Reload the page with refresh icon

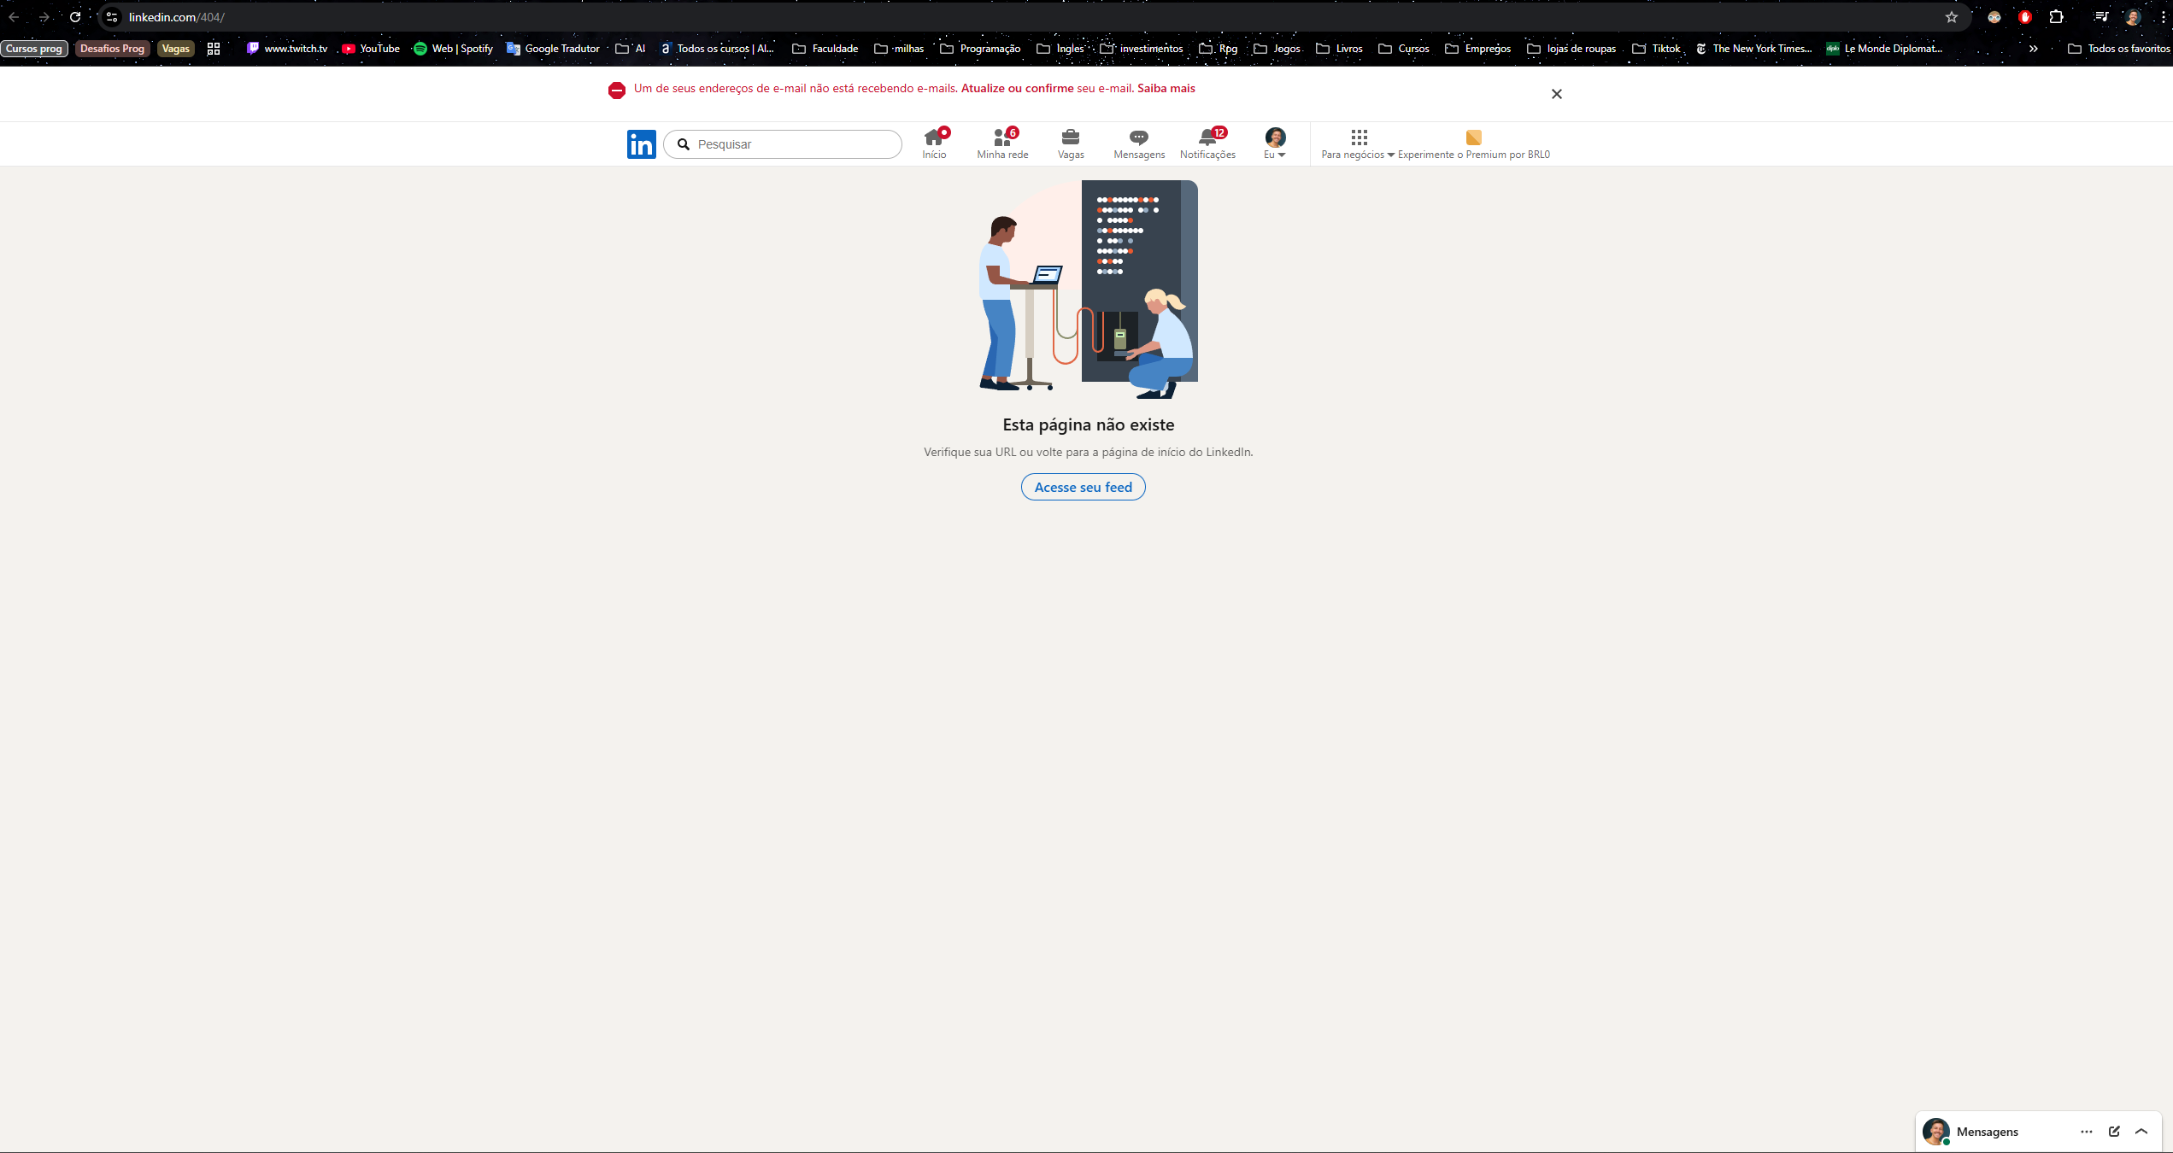point(75,17)
